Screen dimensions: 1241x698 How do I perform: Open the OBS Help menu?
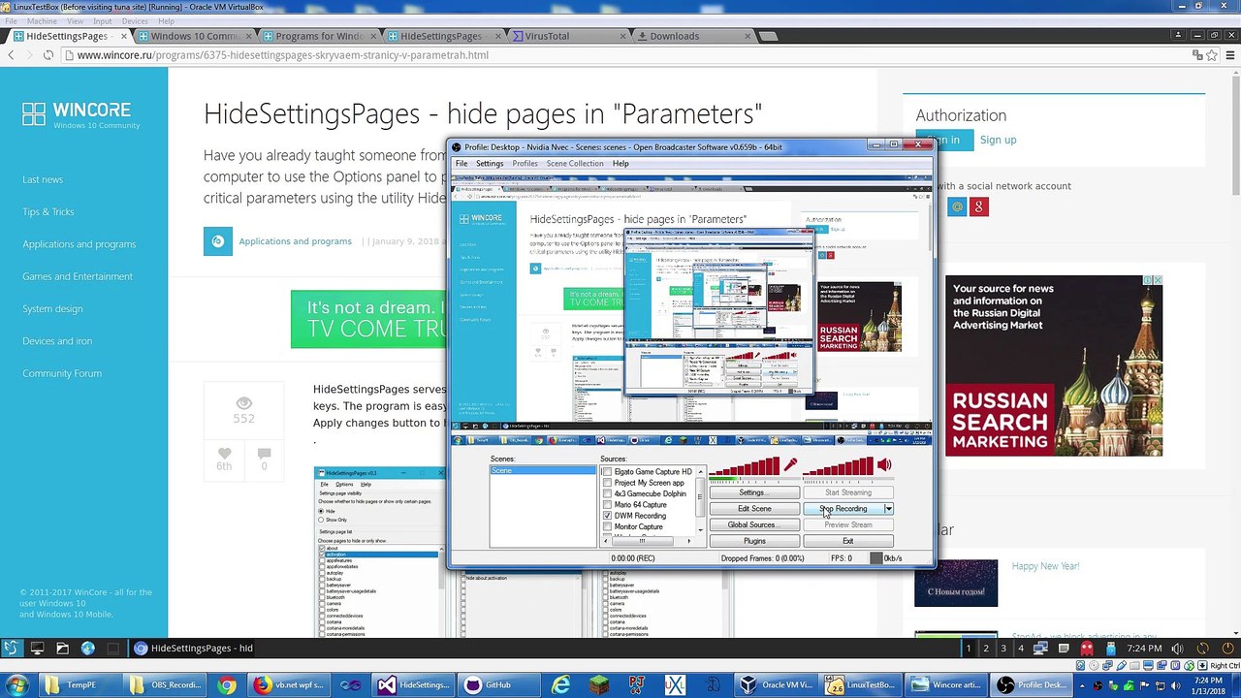point(620,164)
